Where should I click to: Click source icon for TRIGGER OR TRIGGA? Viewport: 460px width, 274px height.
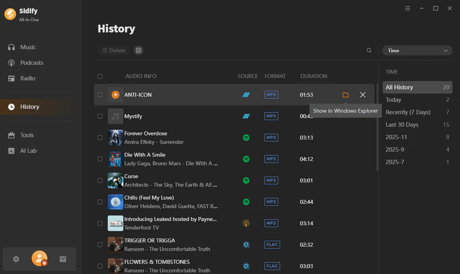click(246, 244)
